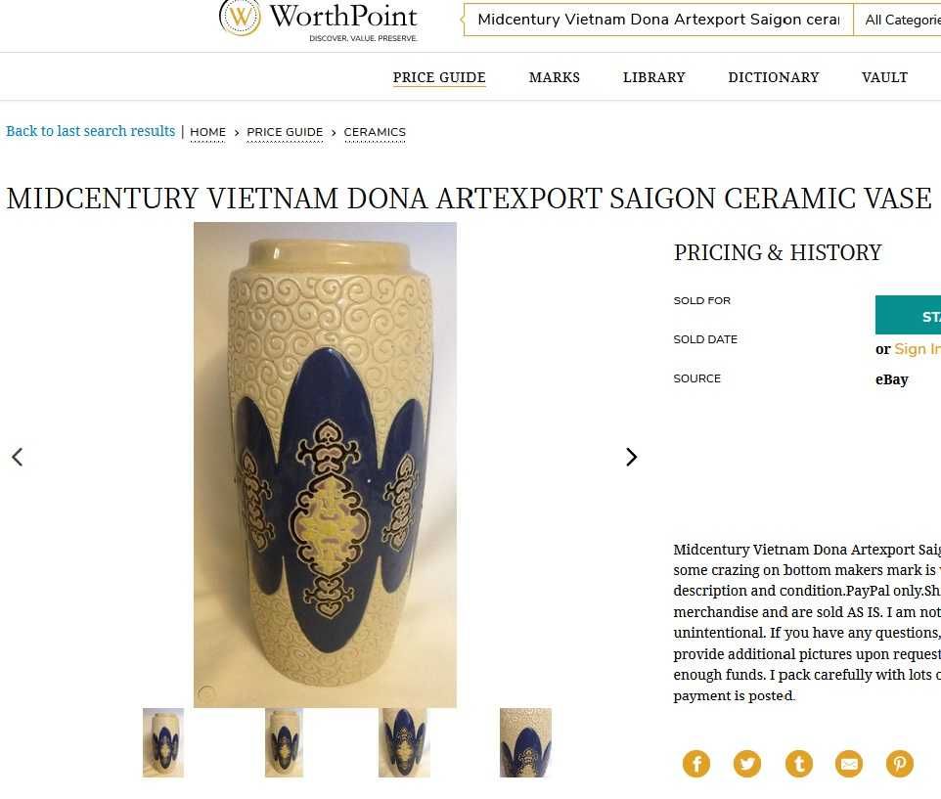Viewport: 941px width, 799px height.
Task: Open the Price Guide tab
Action: point(439,77)
